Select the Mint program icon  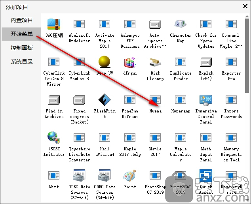point(54,176)
